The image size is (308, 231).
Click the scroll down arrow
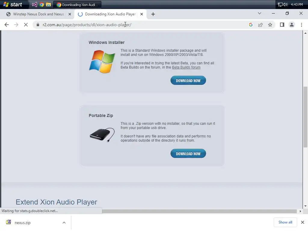tap(305, 206)
